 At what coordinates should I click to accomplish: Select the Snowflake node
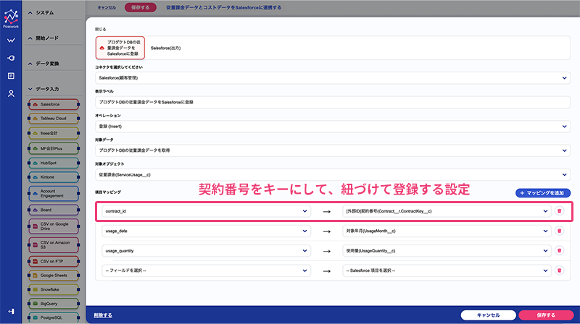[x=54, y=290]
